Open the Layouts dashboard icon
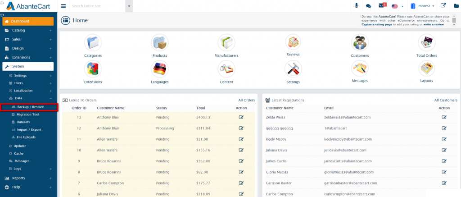The height and width of the screenshot is (197, 461). coord(427,69)
